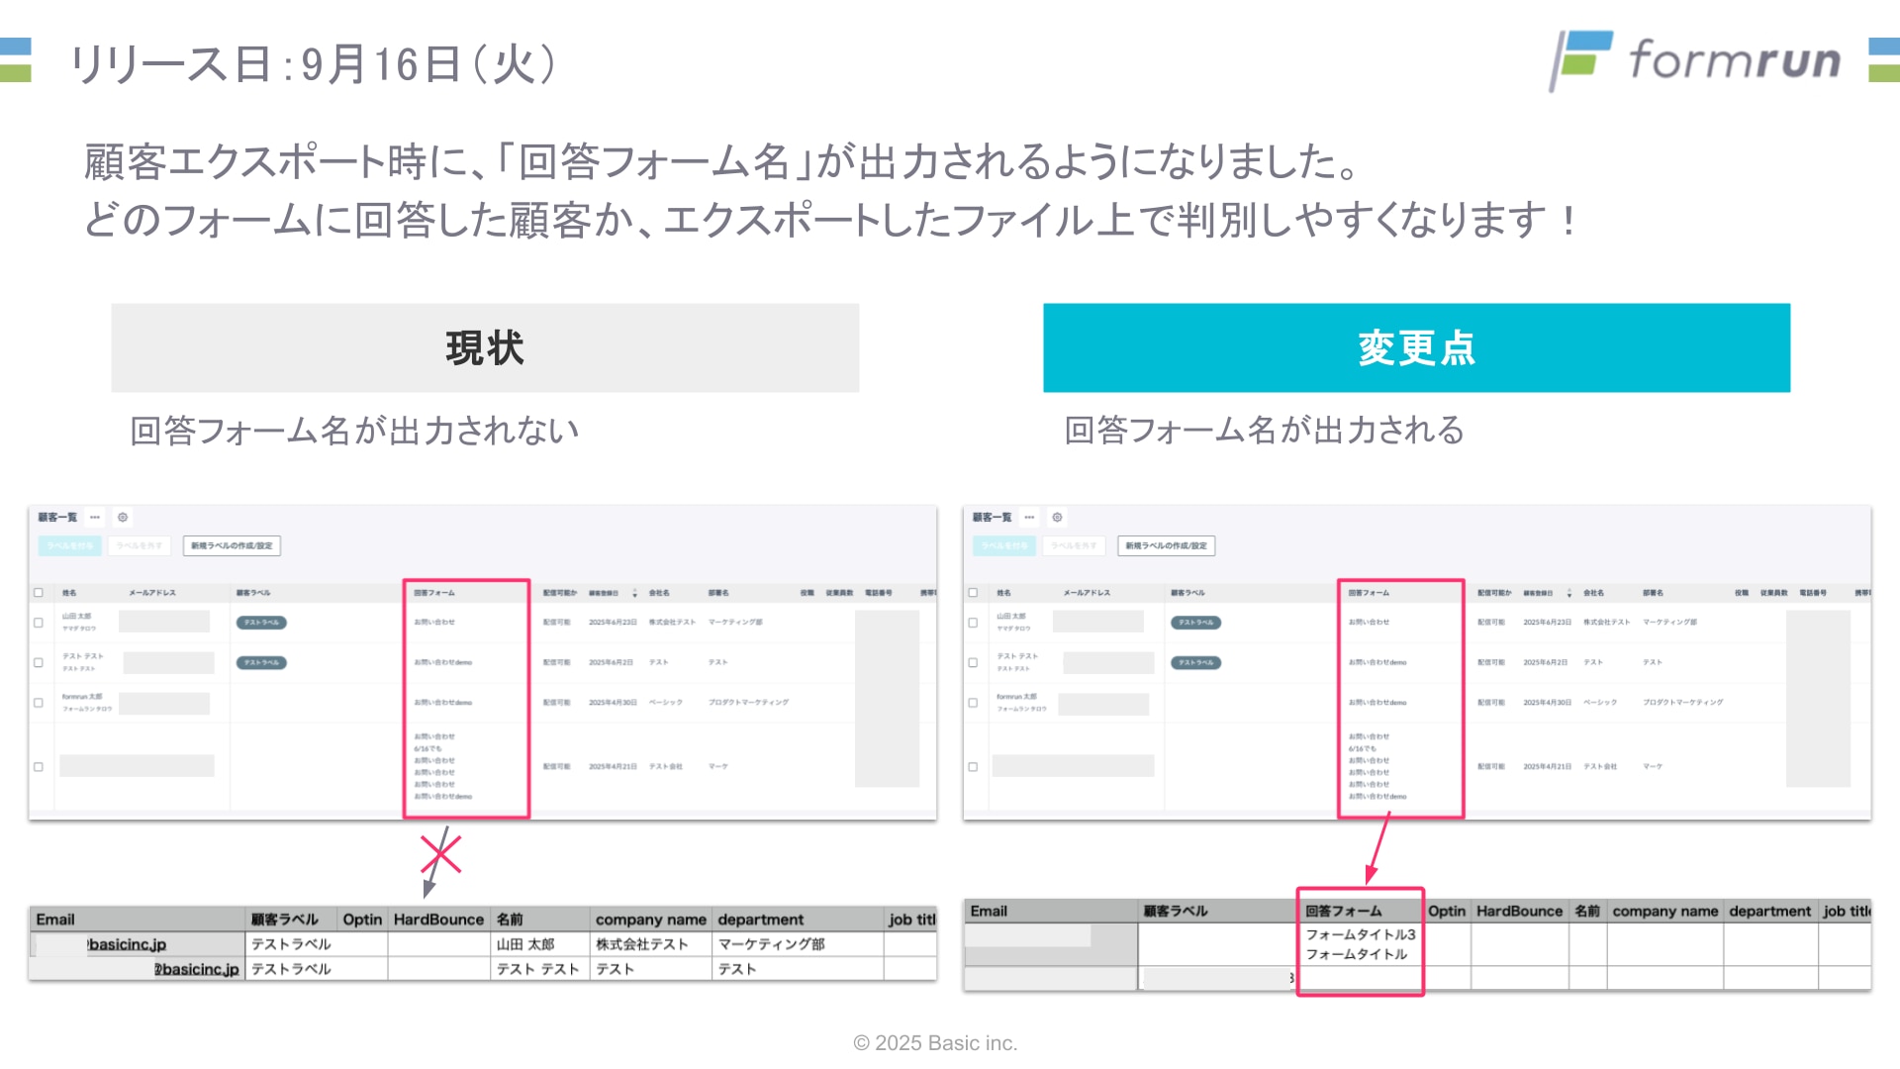Click テストラベル badge on 山田太郎 row, 現状 screenshot
Image resolution: width=1900 pixels, height=1069 pixels.
click(261, 623)
